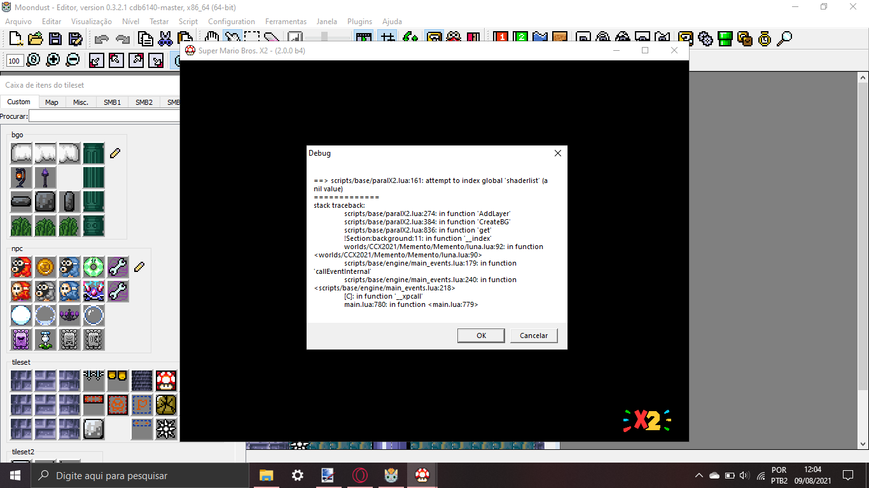Click the green warp pipe toolbar icon
The image size is (869, 488).
point(725,38)
